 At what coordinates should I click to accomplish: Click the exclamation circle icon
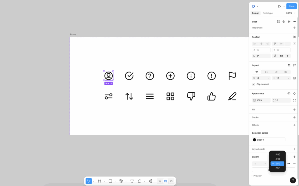tap(211, 76)
